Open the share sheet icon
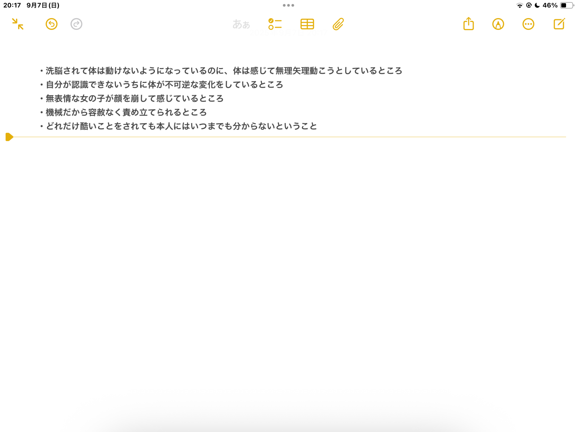 pyautogui.click(x=469, y=24)
